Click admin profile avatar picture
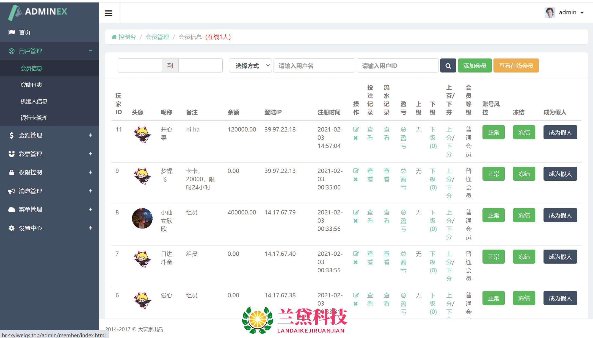 (x=550, y=13)
